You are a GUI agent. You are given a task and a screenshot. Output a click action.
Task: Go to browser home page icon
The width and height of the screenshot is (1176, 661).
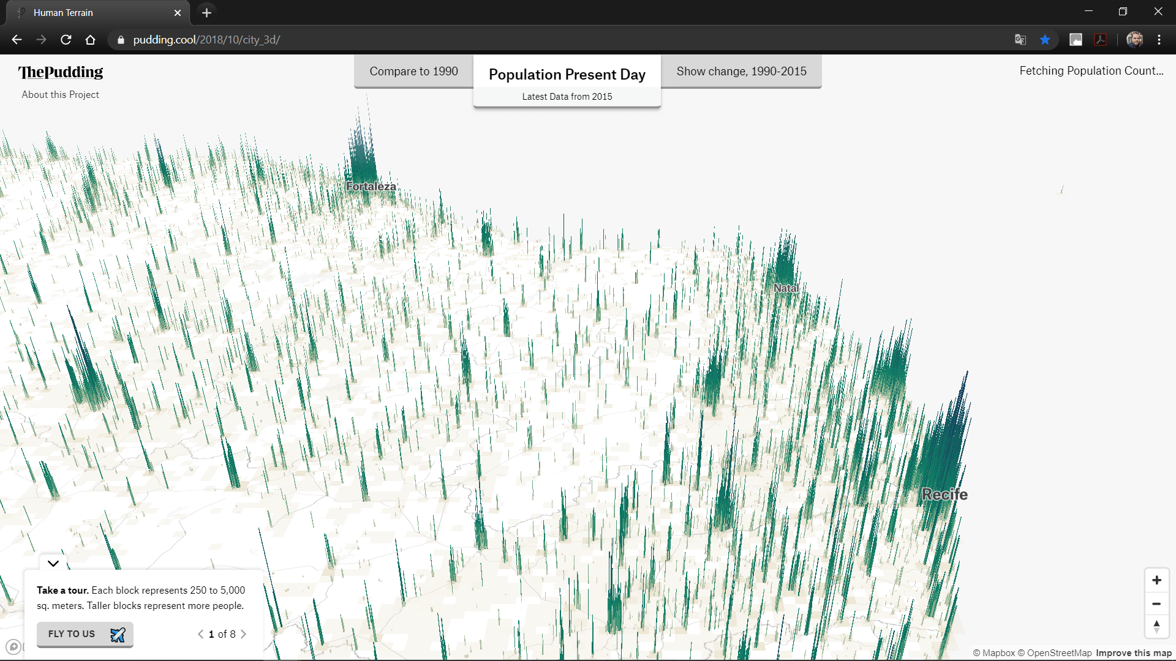tap(91, 40)
